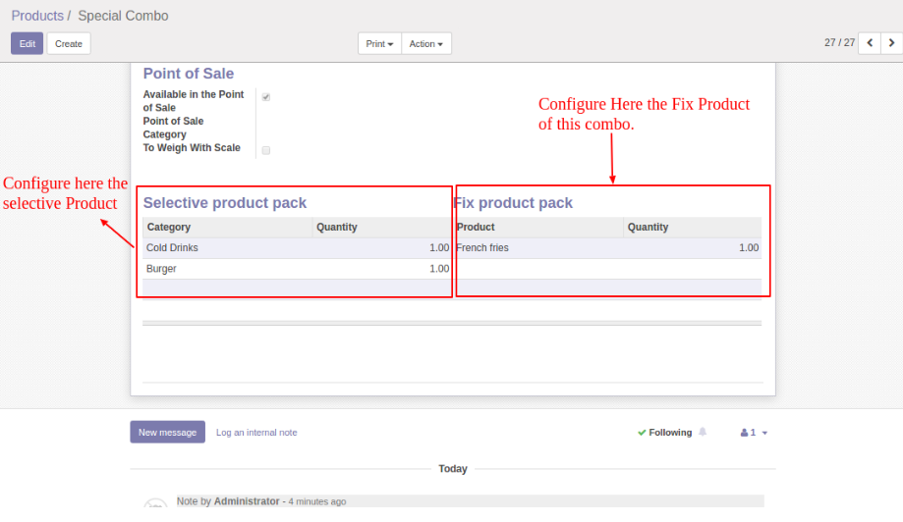
Task: Open the Print dropdown
Action: (379, 44)
